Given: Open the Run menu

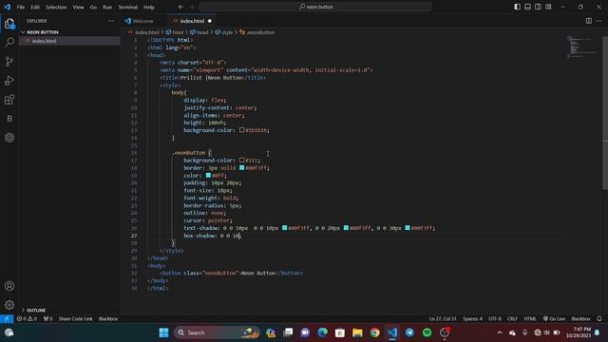Looking at the screenshot, I should click(x=107, y=7).
